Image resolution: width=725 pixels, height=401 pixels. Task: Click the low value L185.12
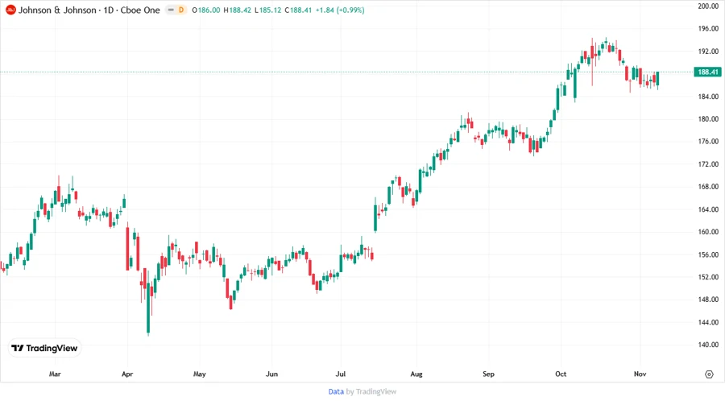coord(267,10)
